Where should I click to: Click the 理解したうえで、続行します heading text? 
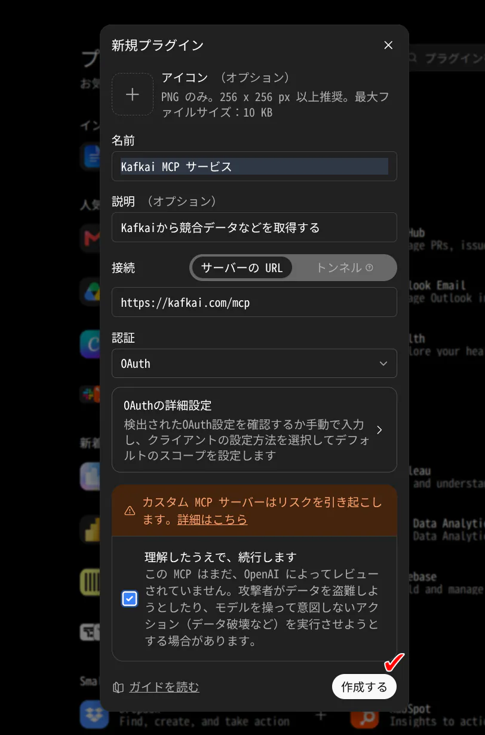pyautogui.click(x=220, y=557)
